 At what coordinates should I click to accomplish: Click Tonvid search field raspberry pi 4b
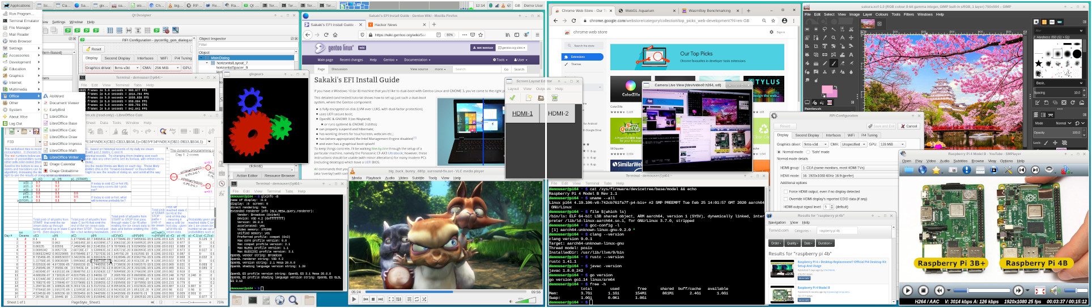[837, 230]
